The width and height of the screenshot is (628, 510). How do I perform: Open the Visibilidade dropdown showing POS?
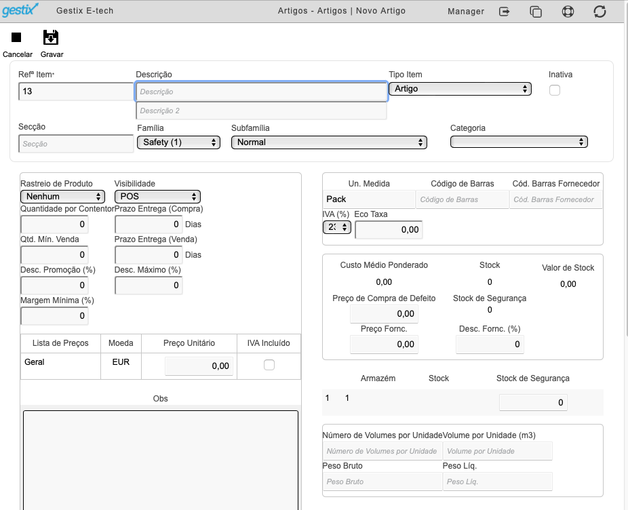157,196
